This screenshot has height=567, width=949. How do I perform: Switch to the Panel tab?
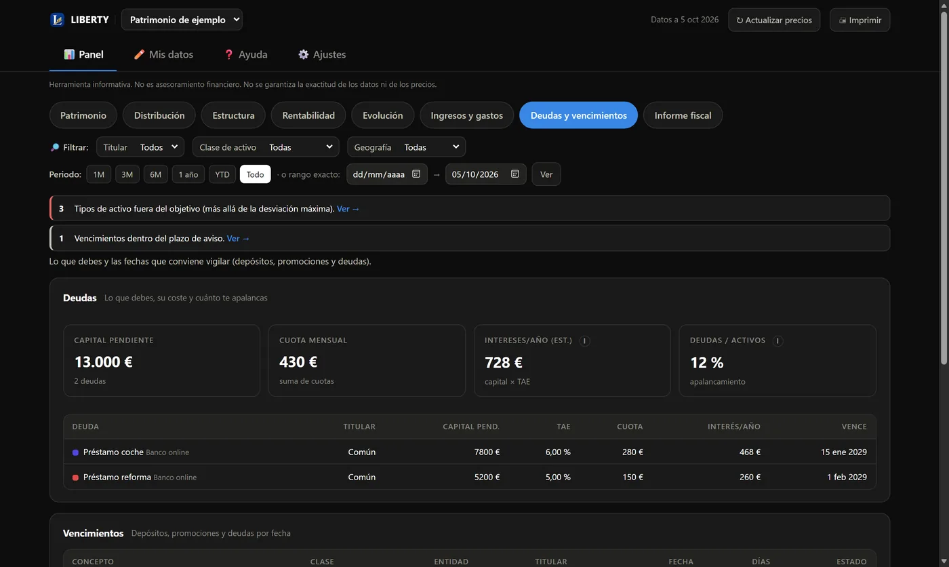(83, 54)
